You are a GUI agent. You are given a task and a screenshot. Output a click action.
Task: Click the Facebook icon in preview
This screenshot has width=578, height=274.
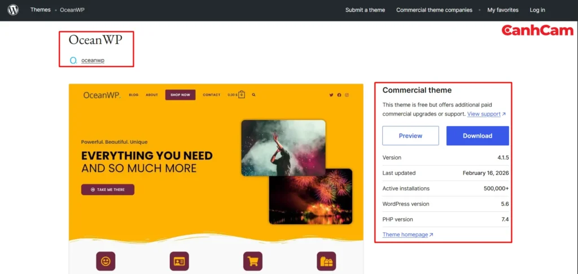pyautogui.click(x=339, y=95)
